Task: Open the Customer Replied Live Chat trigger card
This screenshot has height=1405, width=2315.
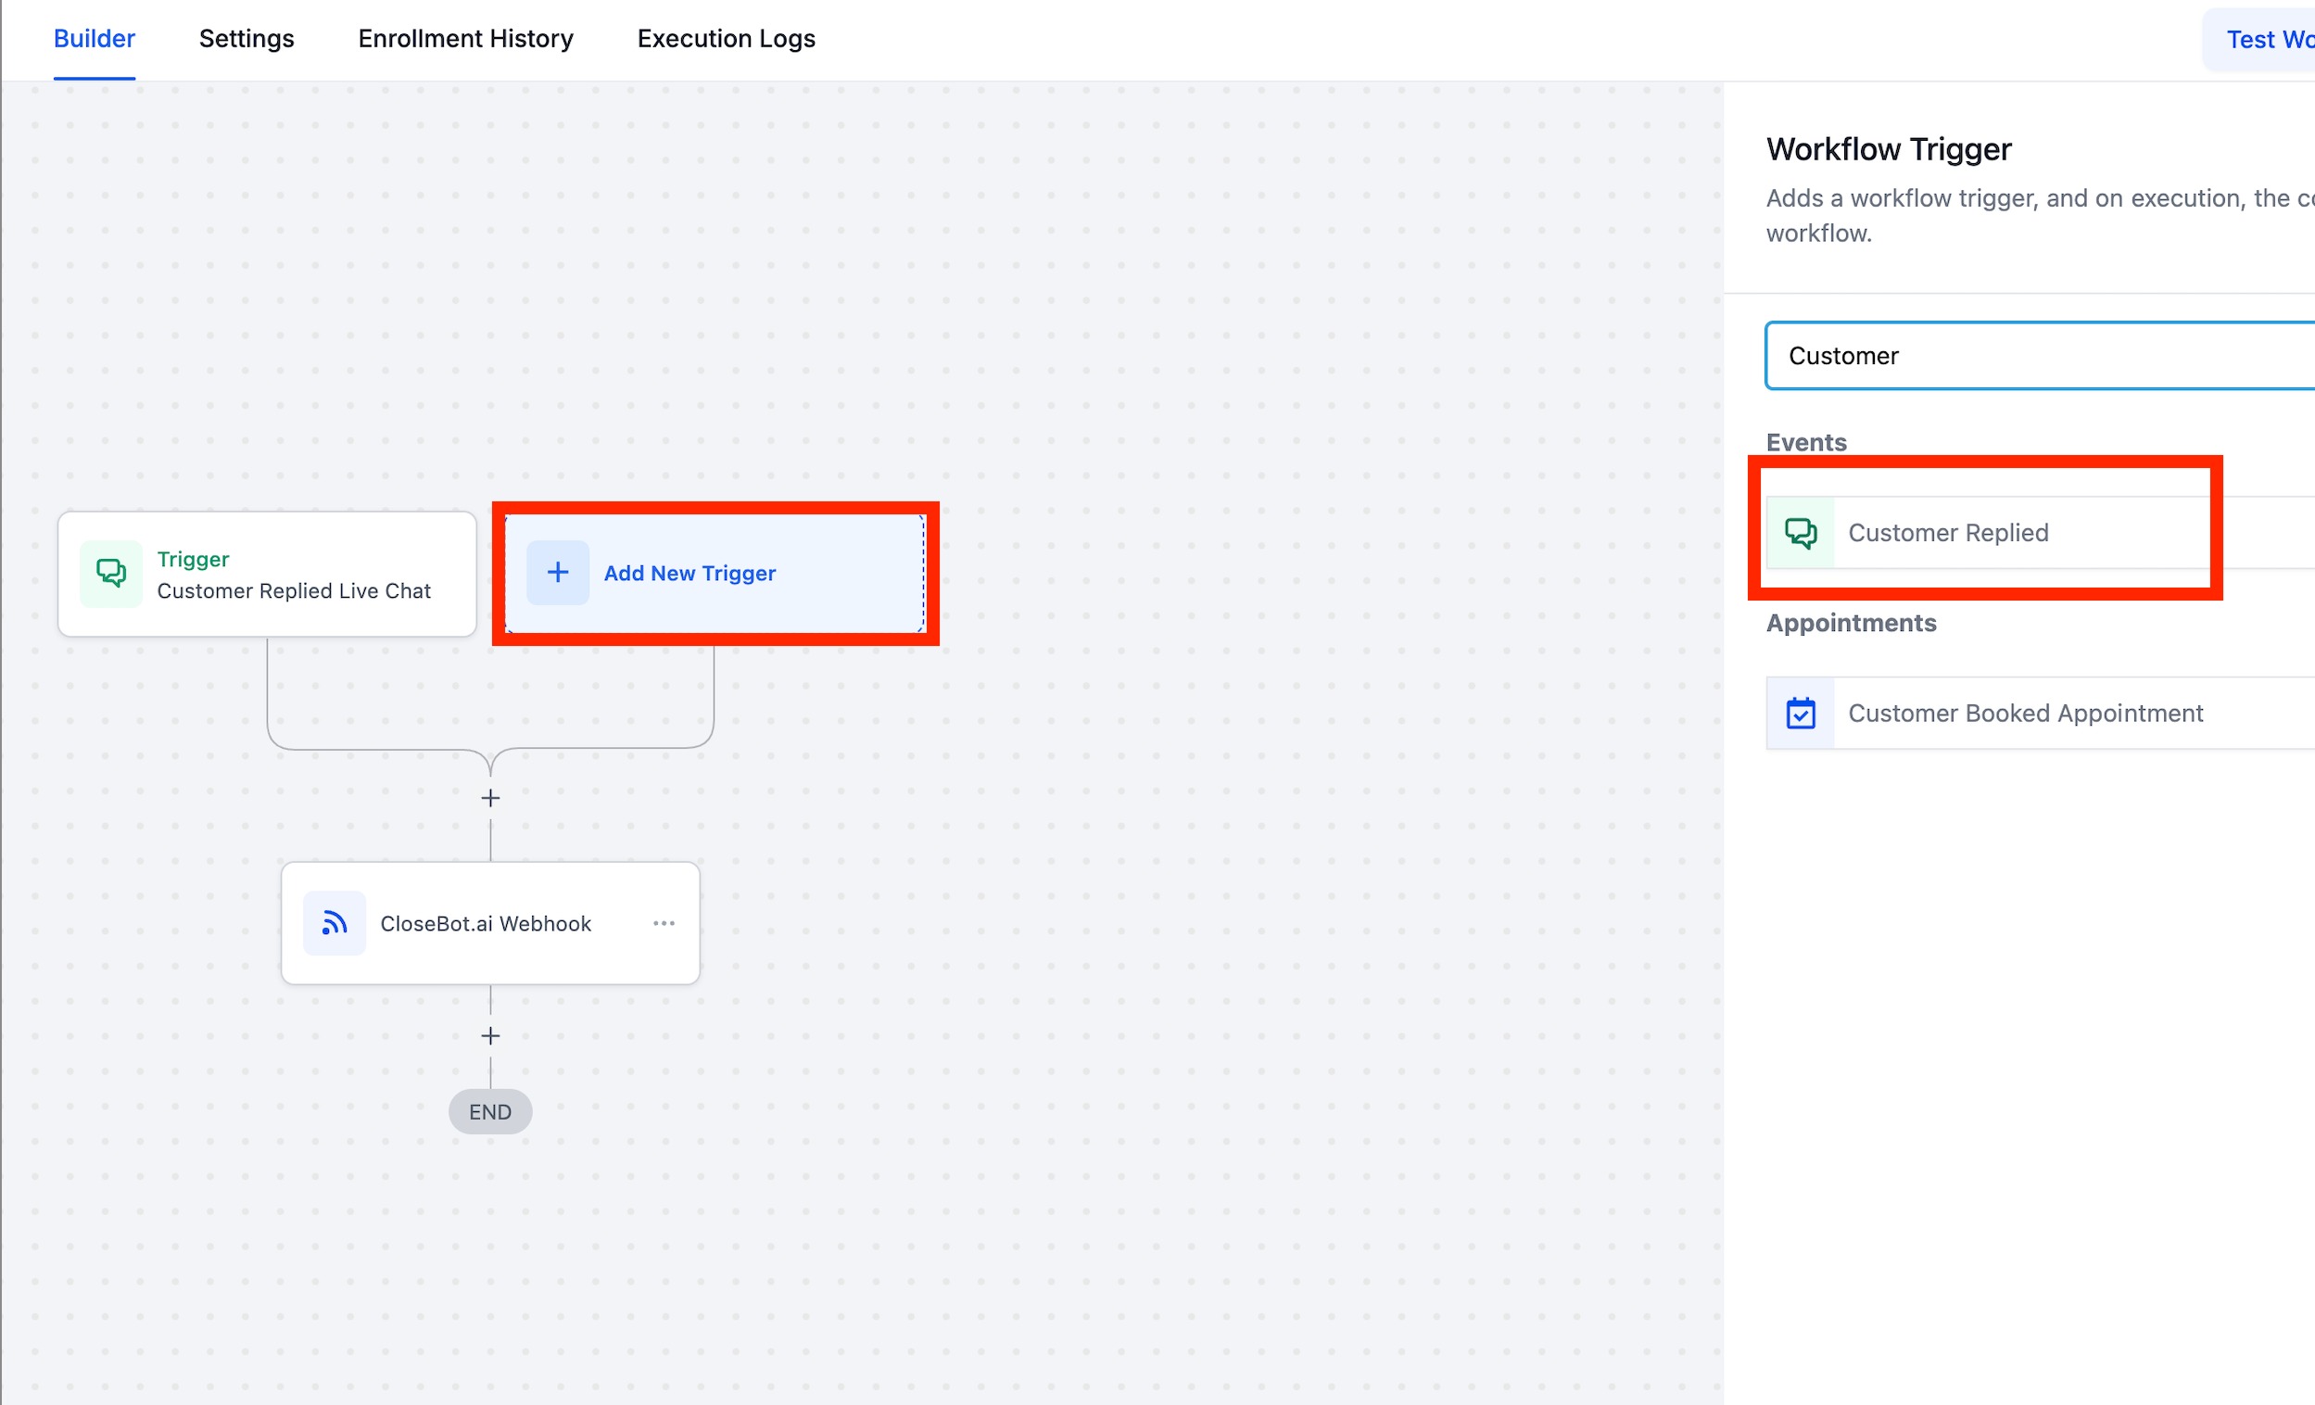Action: point(293,590)
